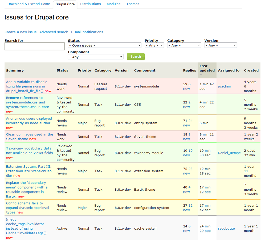Click the 'Bartik theme' component cell

(145, 189)
